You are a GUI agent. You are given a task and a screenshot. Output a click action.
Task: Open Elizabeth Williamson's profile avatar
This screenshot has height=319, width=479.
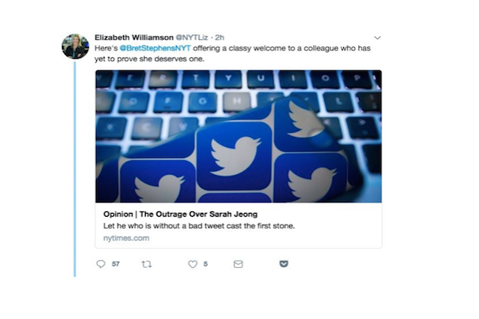75,46
